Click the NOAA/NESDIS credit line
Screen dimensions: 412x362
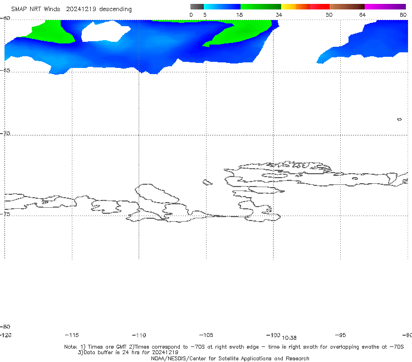tap(230, 358)
